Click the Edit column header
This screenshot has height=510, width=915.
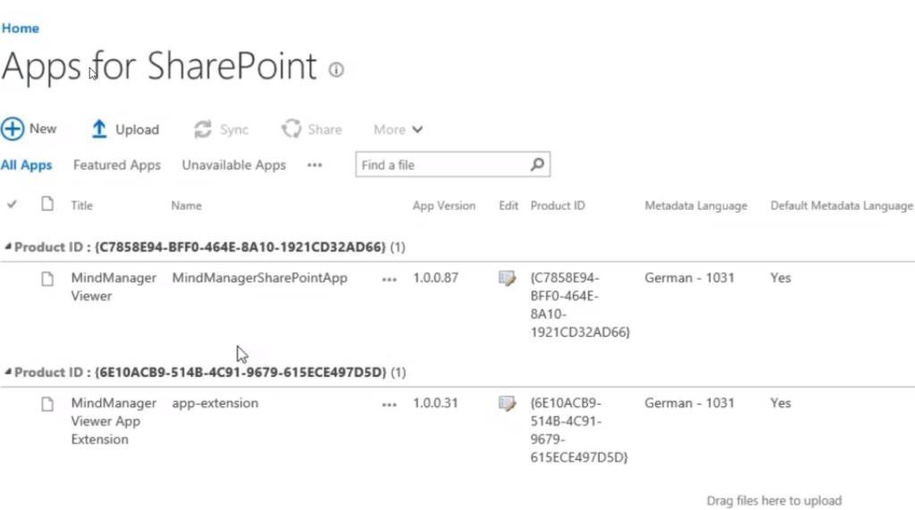508,205
